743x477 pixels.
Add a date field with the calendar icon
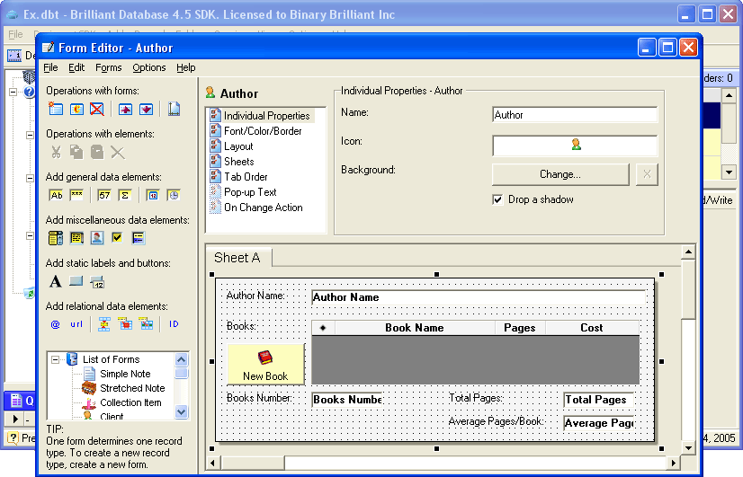[153, 195]
